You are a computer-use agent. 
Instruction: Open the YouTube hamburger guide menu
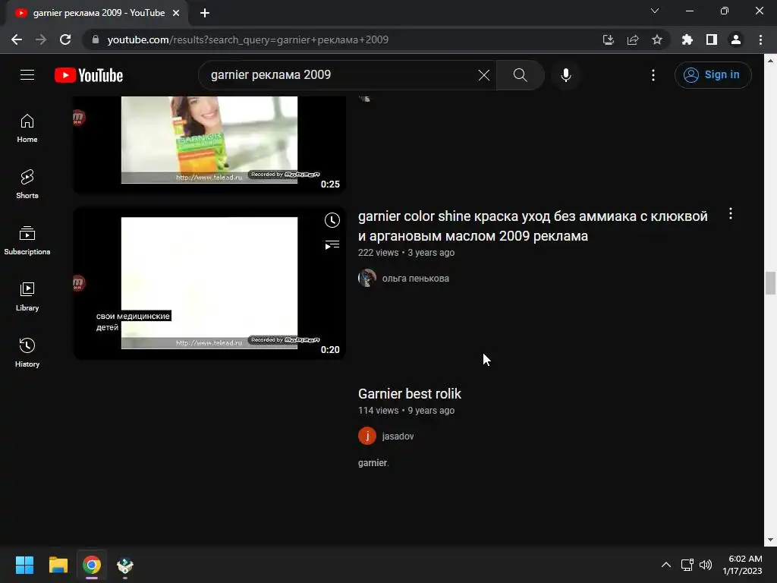(x=27, y=75)
